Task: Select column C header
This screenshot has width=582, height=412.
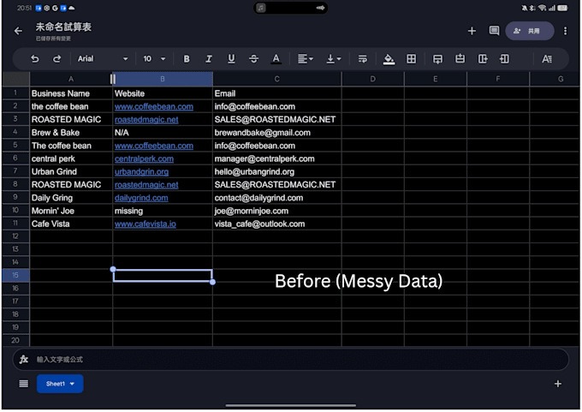Action: (x=277, y=79)
